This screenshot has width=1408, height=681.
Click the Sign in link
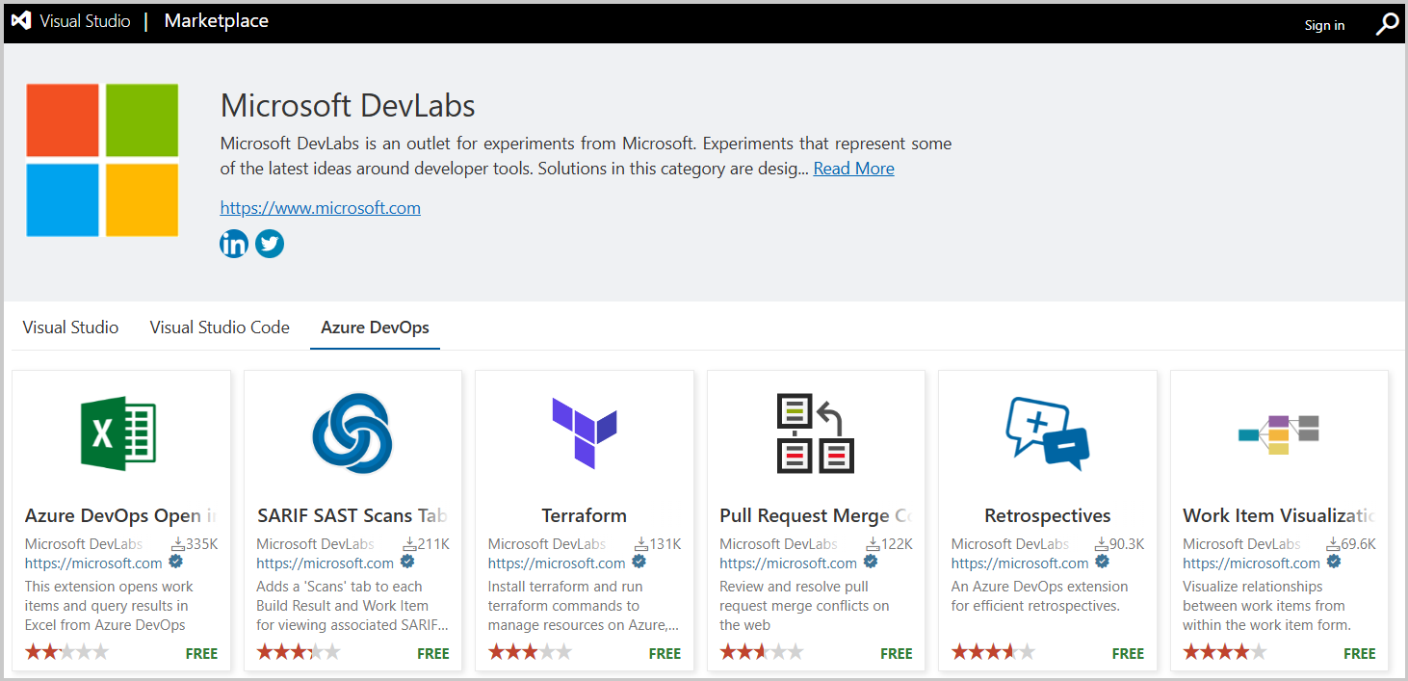click(1324, 25)
